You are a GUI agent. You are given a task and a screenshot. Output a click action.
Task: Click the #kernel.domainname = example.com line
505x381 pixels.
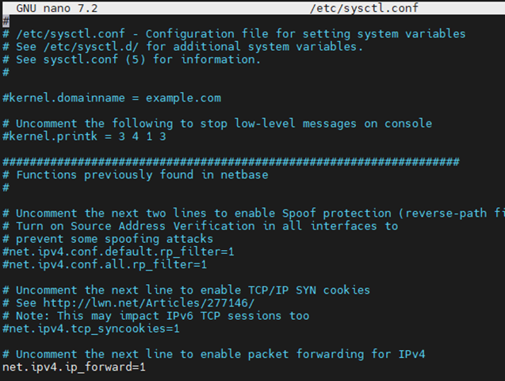pyautogui.click(x=112, y=98)
